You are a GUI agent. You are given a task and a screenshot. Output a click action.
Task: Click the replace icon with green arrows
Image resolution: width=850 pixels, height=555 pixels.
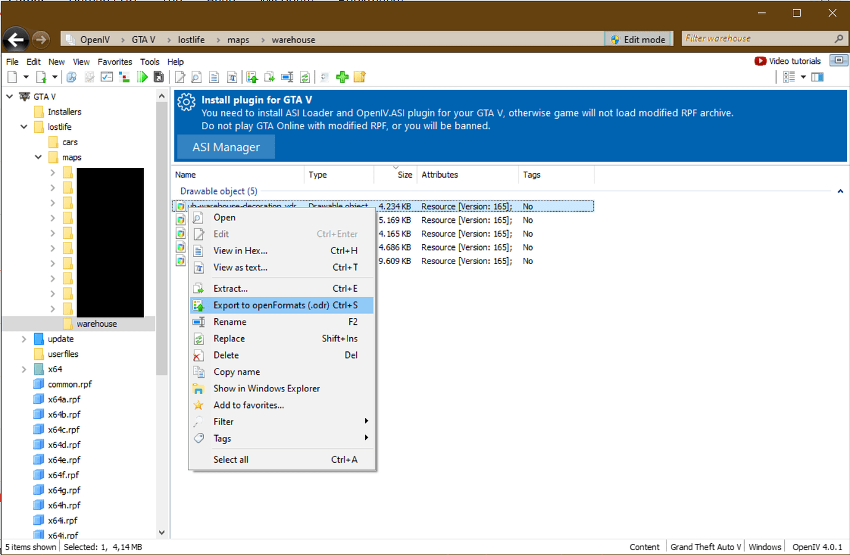(x=305, y=77)
